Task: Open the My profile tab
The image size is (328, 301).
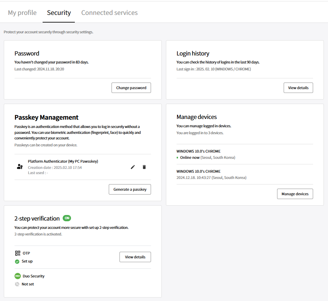Action: pos(22,12)
